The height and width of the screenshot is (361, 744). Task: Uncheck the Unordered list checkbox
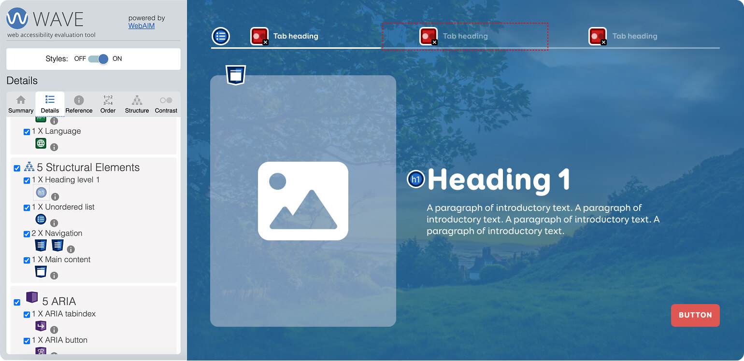[27, 208]
